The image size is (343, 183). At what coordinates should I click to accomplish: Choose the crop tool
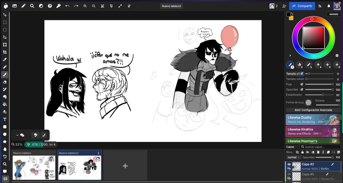(5, 52)
